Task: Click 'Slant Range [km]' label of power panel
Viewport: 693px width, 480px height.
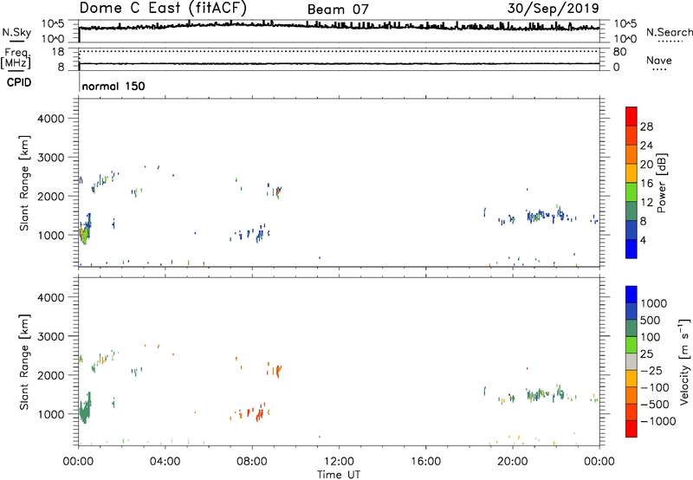Action: pyautogui.click(x=24, y=183)
